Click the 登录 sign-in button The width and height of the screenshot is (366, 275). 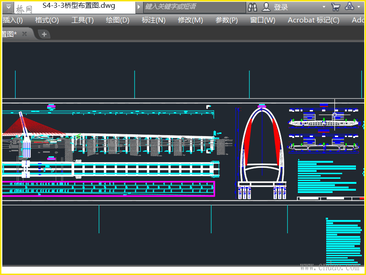pos(281,7)
